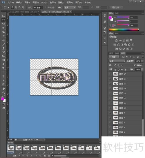Select the Dodge tool

(3, 68)
